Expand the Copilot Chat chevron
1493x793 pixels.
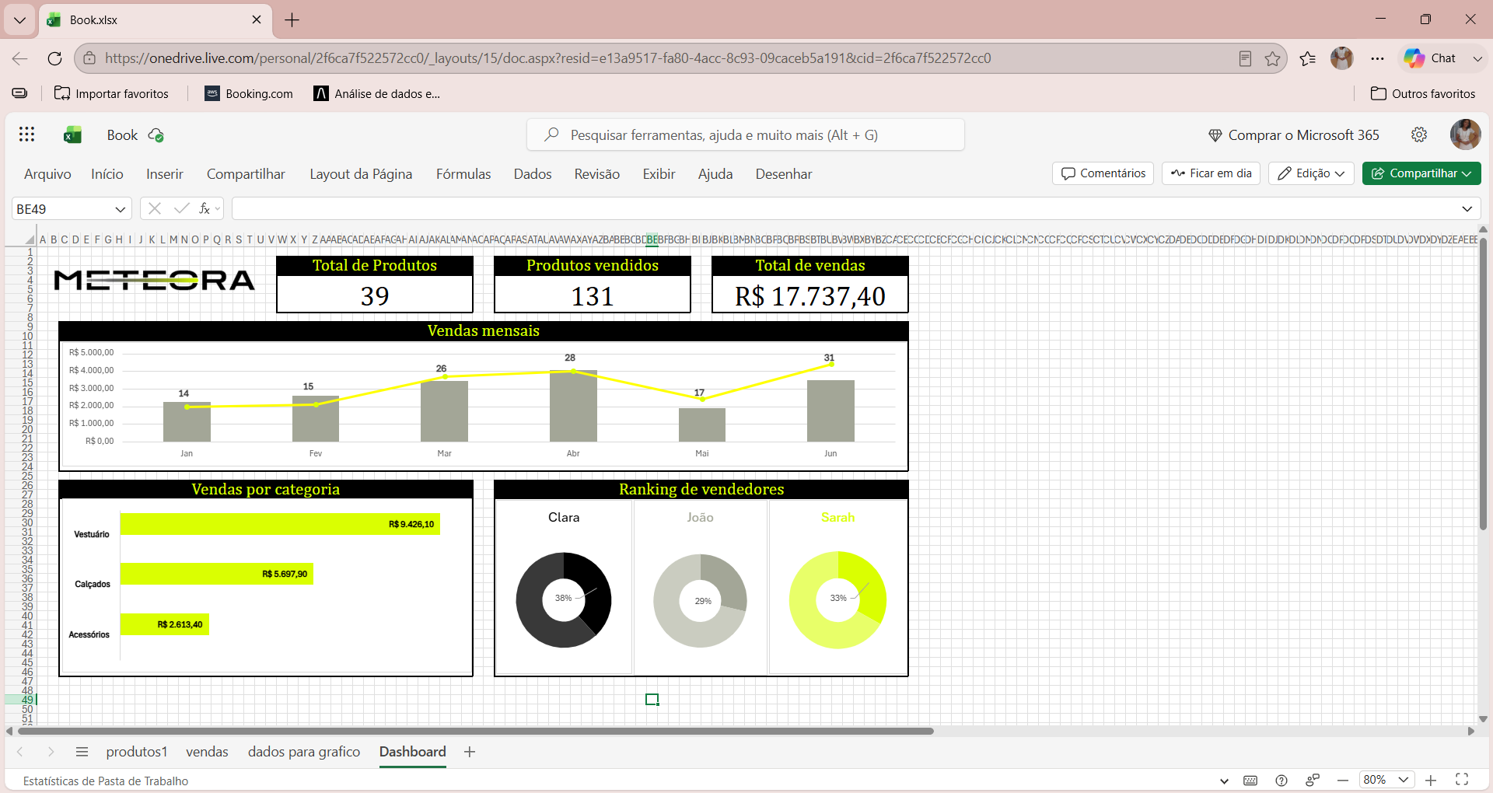(x=1477, y=58)
